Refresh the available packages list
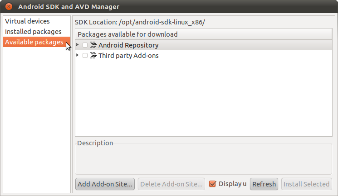The image size is (338, 196). click(264, 184)
